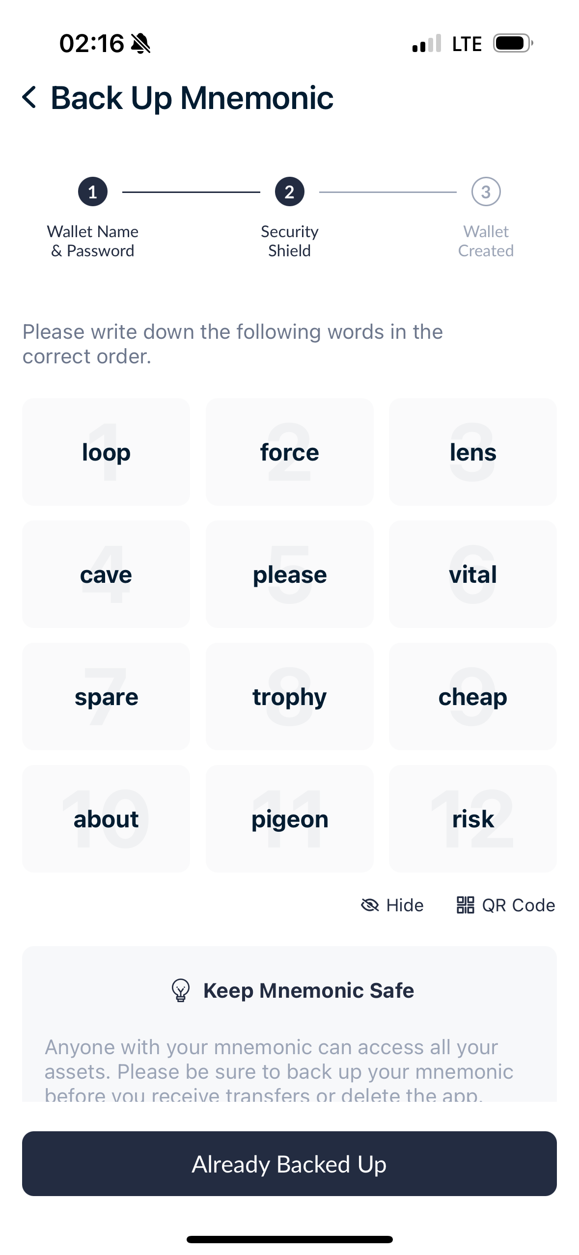The width and height of the screenshot is (579, 1255).
Task: Tap the QR Code text link
Action: coord(519,905)
